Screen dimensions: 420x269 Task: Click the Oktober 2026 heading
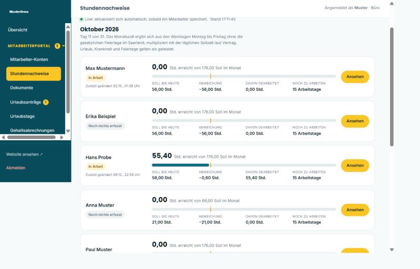pos(99,29)
